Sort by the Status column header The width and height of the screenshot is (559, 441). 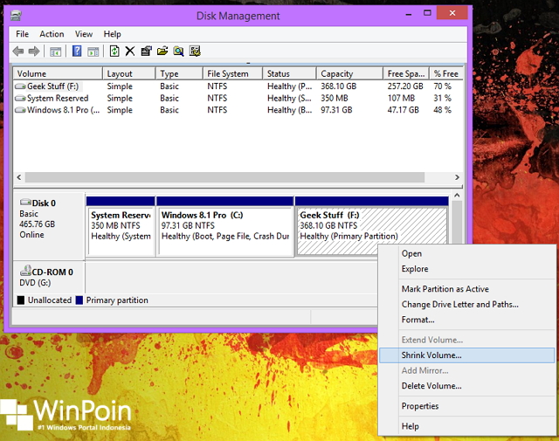pos(289,73)
